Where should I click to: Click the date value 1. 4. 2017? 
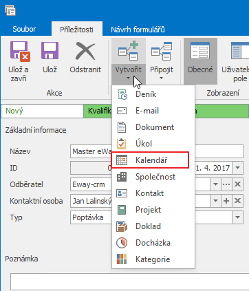pos(213,168)
